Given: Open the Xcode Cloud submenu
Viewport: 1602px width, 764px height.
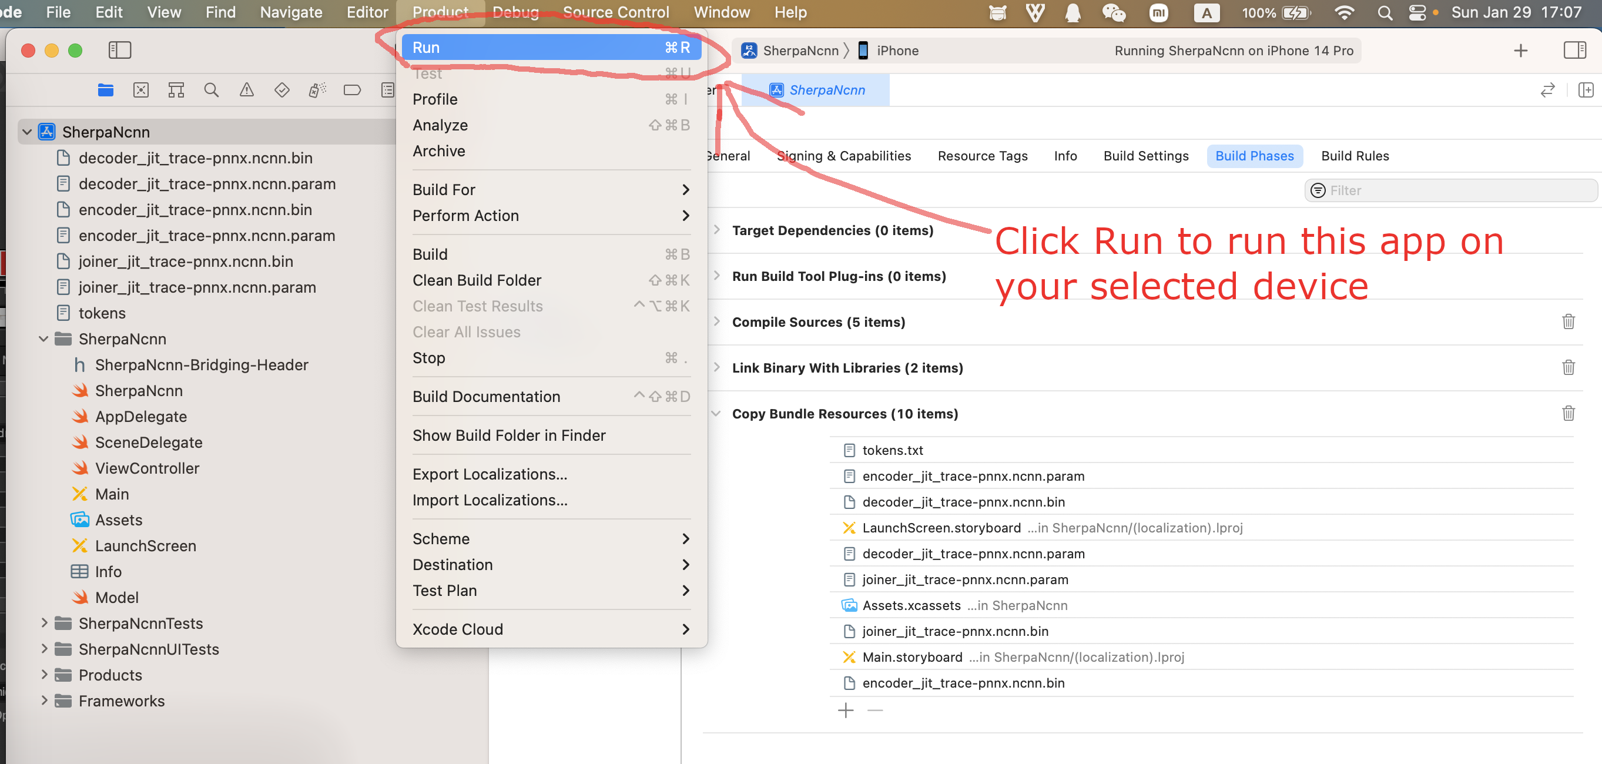Looking at the screenshot, I should (551, 629).
